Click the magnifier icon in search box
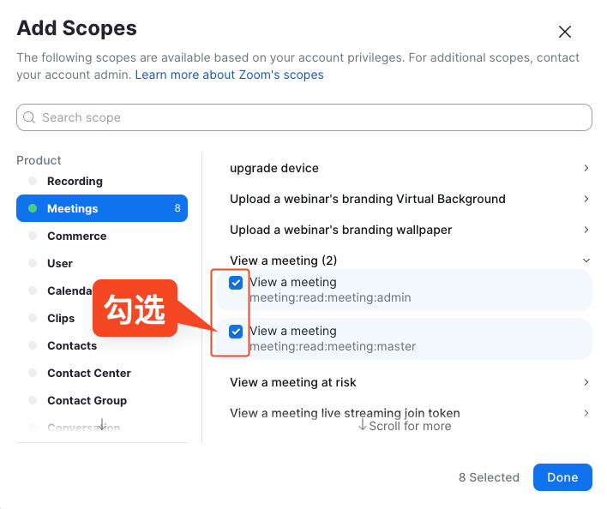This screenshot has height=509, width=607. [x=30, y=117]
